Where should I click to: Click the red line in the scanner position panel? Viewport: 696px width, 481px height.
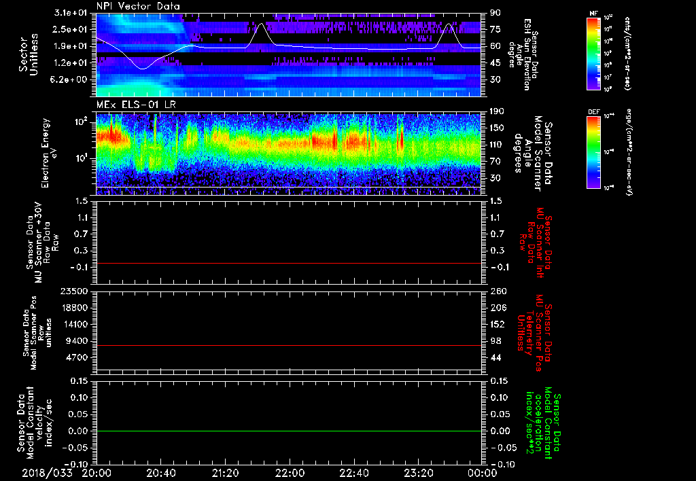(289, 345)
